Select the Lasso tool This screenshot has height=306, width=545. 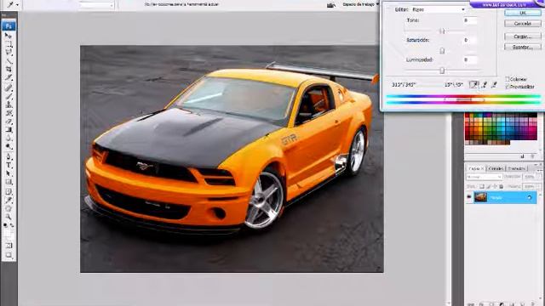(9, 53)
